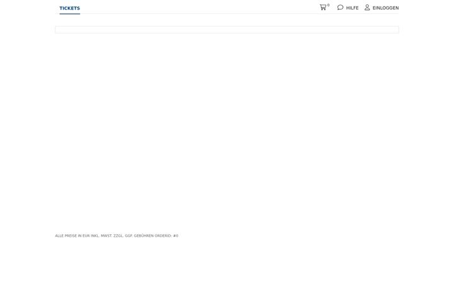
Task: Open the shopping cart icon
Action: (323, 8)
